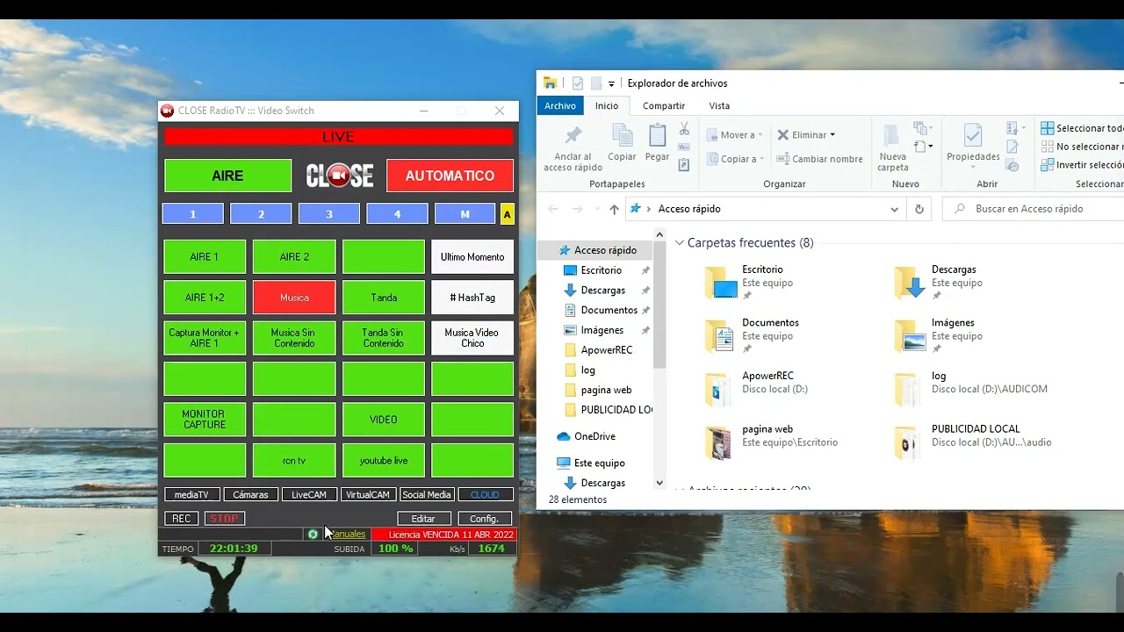Toggle the red AUTOMATICO mode button
Image resolution: width=1124 pixels, height=632 pixels.
(450, 176)
